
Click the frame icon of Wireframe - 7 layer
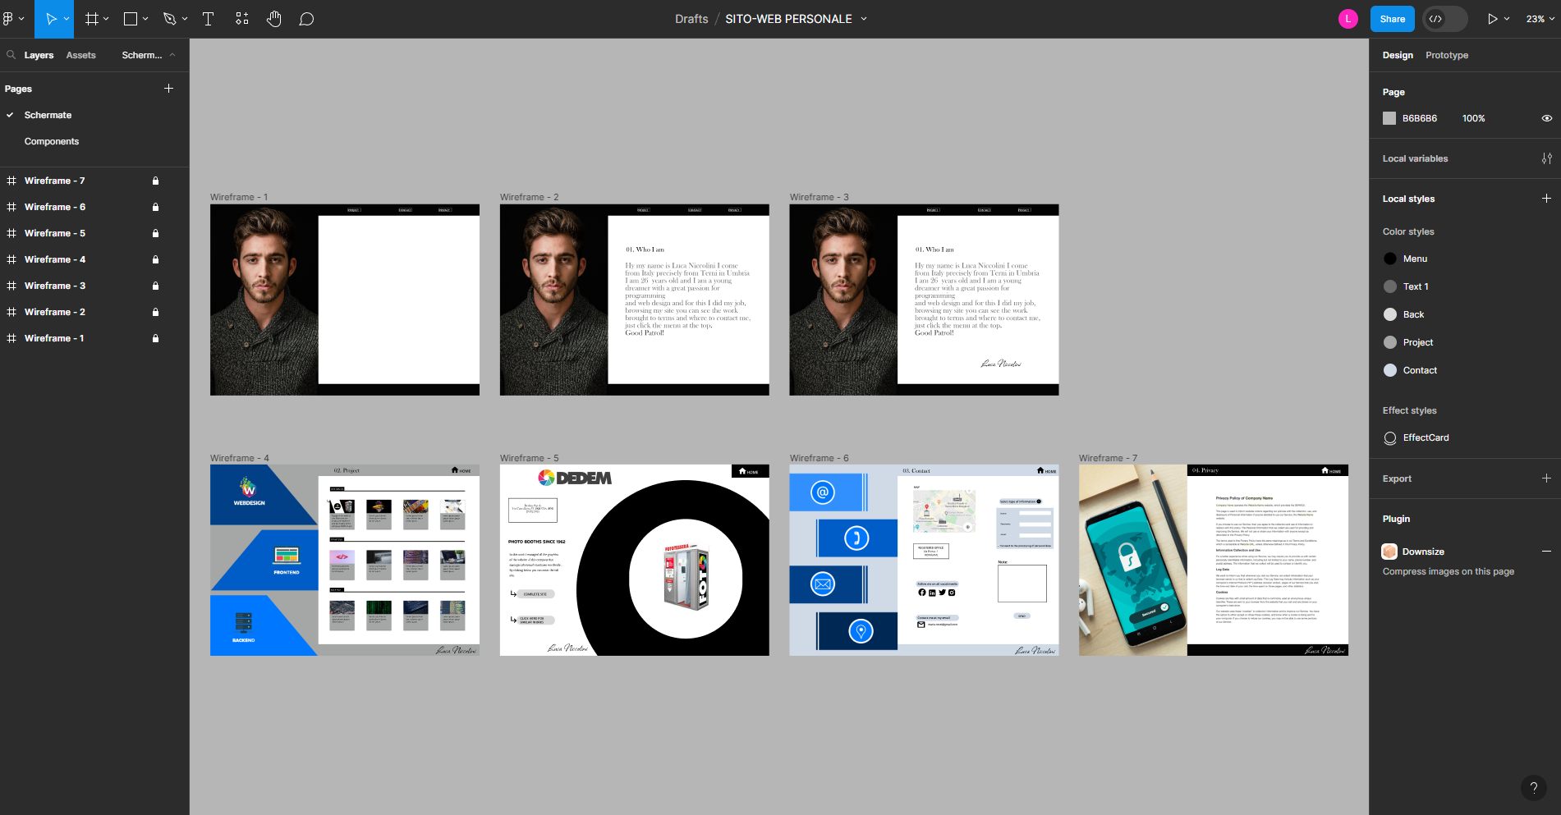(11, 181)
